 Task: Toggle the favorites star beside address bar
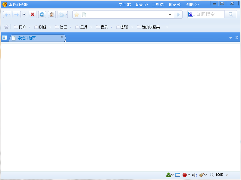(76, 14)
